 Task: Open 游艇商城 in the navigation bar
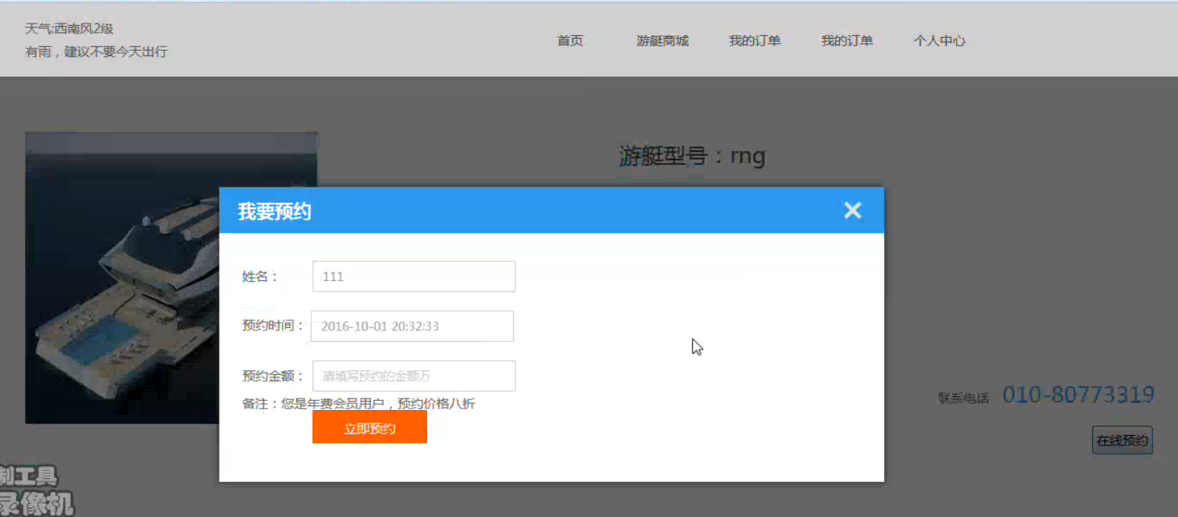point(663,41)
